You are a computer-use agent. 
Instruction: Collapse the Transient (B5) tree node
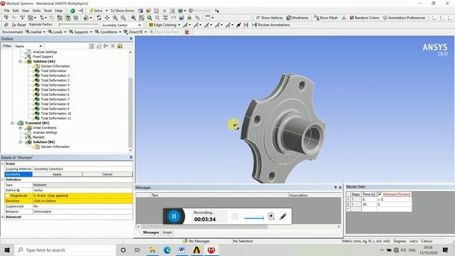(13, 123)
